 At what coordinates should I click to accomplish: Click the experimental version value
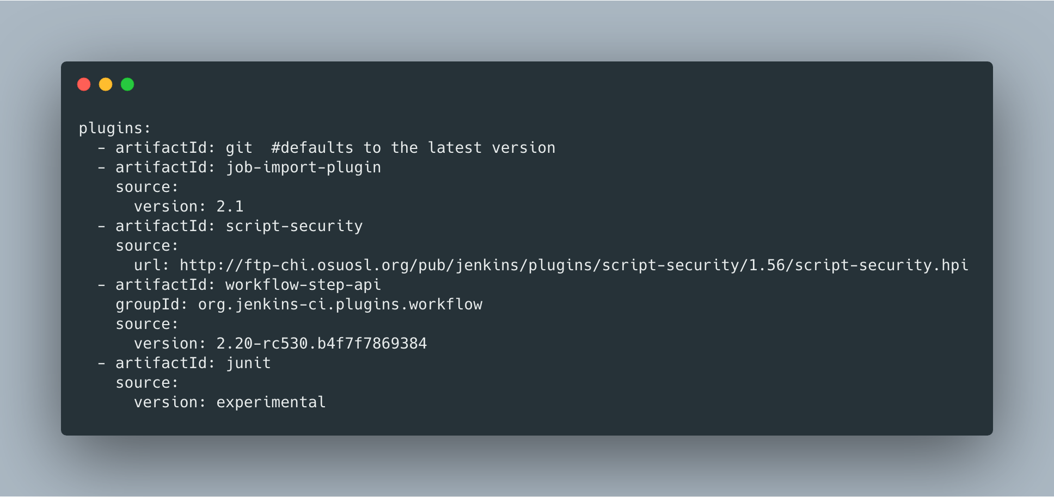pos(271,402)
